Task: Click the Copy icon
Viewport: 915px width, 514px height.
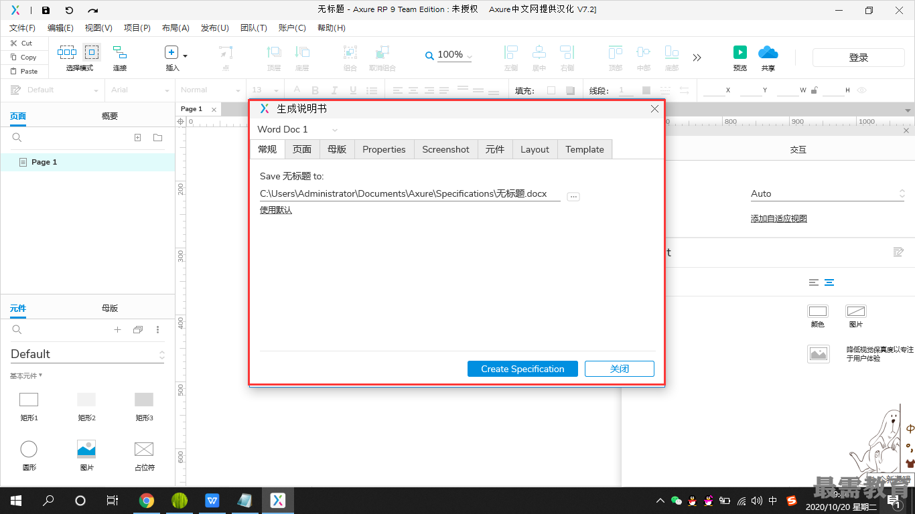Action: [13, 58]
